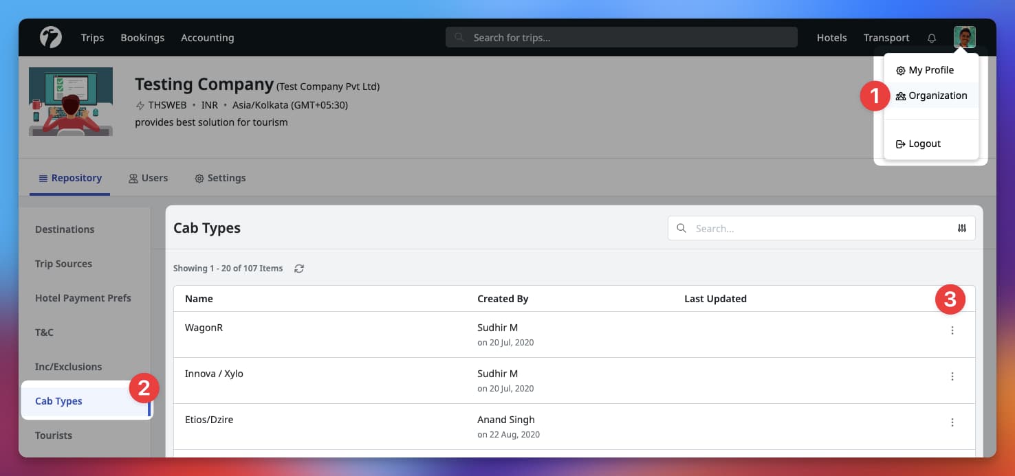Image resolution: width=1015 pixels, height=476 pixels.
Task: Open Hotels in the top navigation
Action: 831,38
